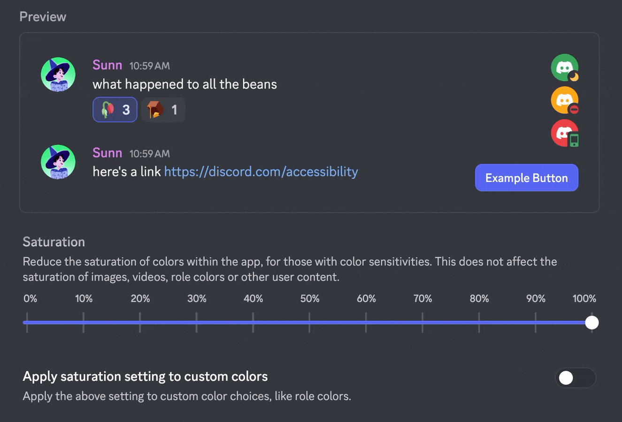This screenshot has width=622, height=422.
Task: Click the 0% label below the Saturation heading
Action: click(30, 298)
